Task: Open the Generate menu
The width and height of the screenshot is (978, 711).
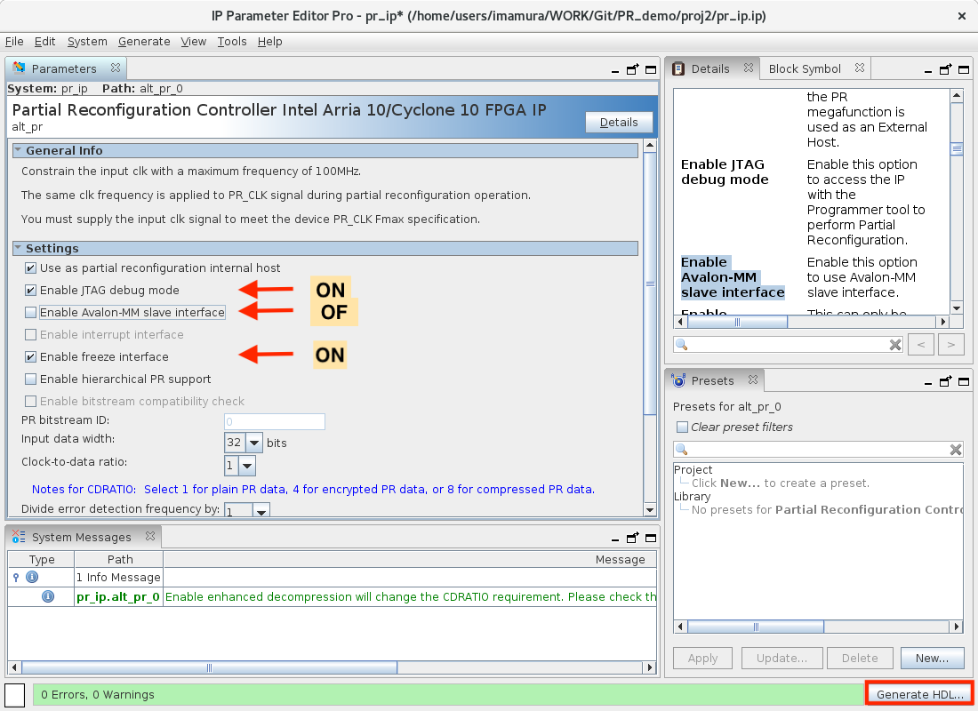Action: pyautogui.click(x=144, y=41)
